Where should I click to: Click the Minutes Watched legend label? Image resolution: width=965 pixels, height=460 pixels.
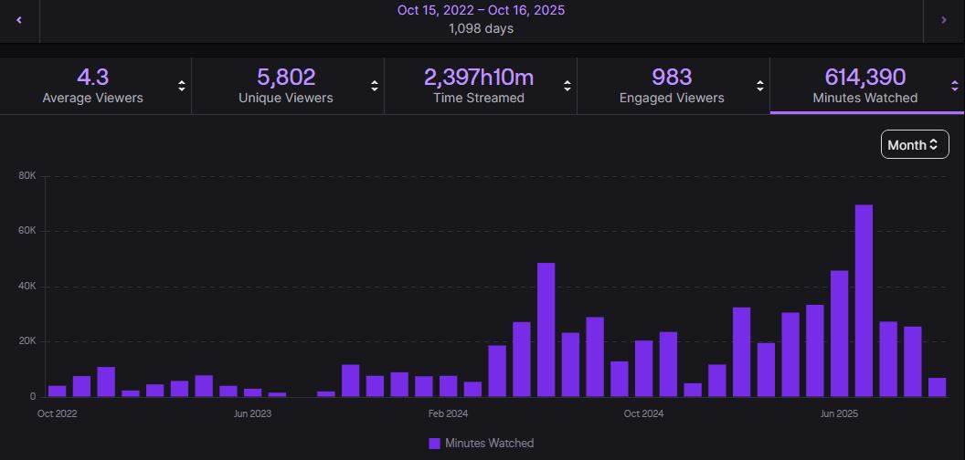coord(489,444)
